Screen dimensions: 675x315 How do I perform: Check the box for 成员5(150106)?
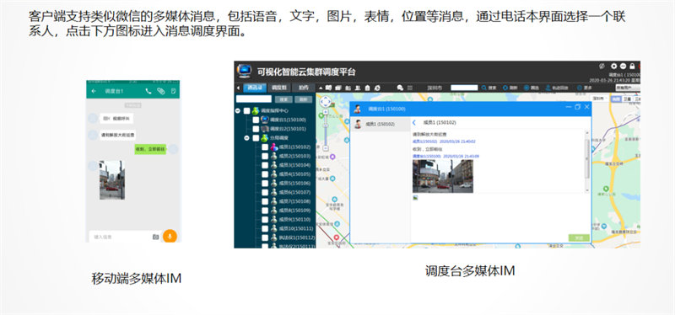tap(265, 183)
